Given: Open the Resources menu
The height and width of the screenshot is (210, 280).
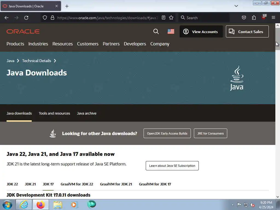Looking at the screenshot, I should pyautogui.click(x=63, y=44).
